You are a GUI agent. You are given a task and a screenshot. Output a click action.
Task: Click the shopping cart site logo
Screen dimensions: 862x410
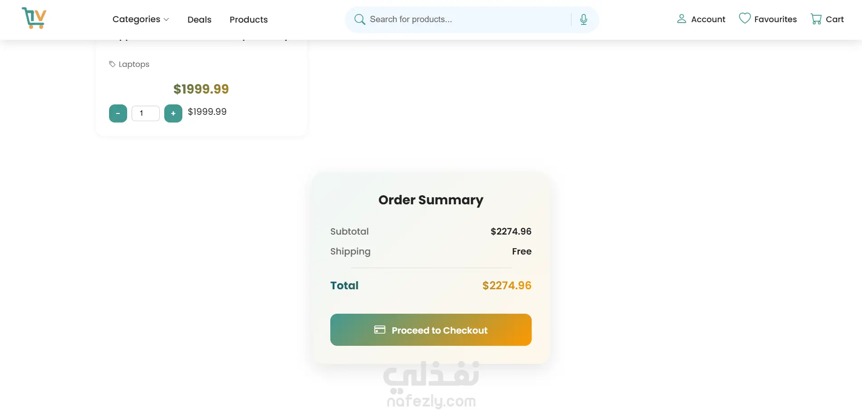34,18
